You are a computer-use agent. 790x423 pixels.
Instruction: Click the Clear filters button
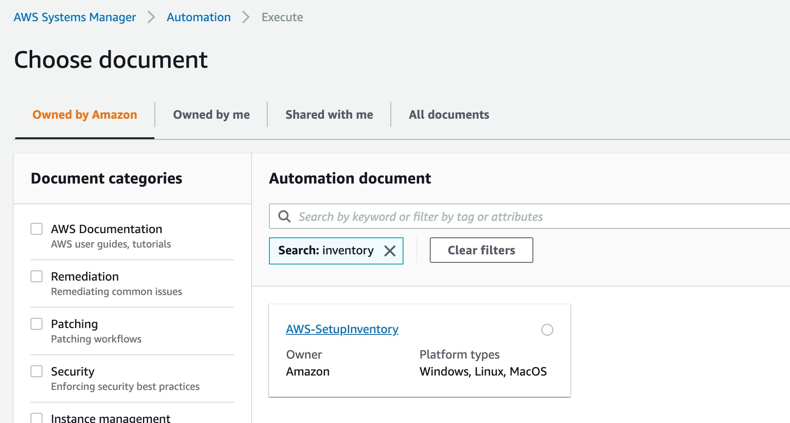pyautogui.click(x=482, y=250)
